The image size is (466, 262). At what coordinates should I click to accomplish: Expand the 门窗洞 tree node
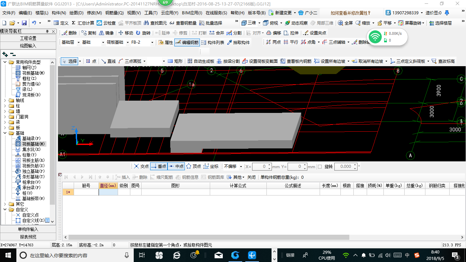tap(5, 117)
